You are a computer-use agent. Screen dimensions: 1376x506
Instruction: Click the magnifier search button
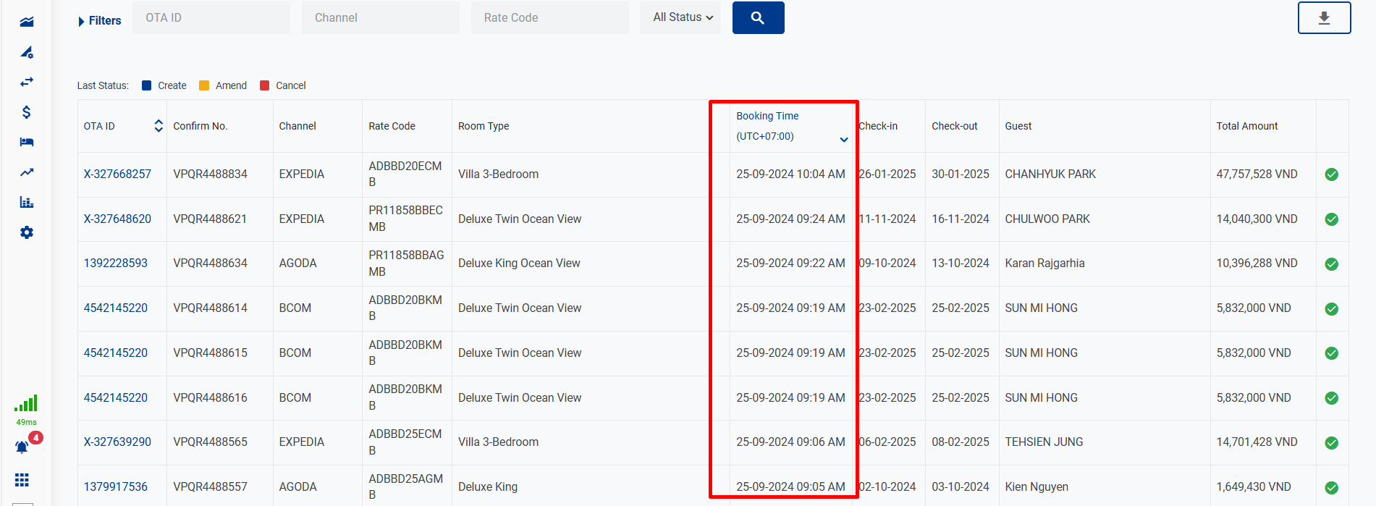758,18
